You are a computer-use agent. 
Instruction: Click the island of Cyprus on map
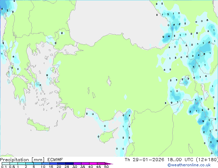[107, 136]
